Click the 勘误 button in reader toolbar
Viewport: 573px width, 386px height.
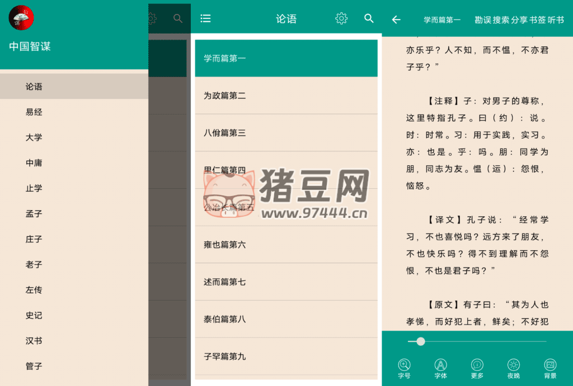click(483, 20)
